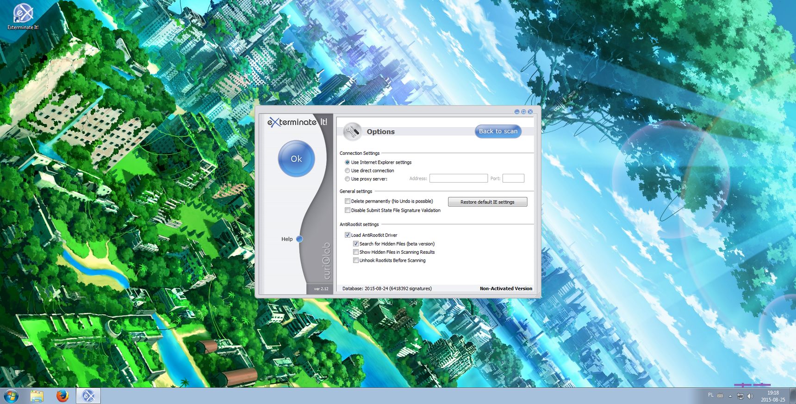Uncheck Search for Hidden Files (beta version)
Image resolution: width=796 pixels, height=404 pixels.
[x=356, y=244]
